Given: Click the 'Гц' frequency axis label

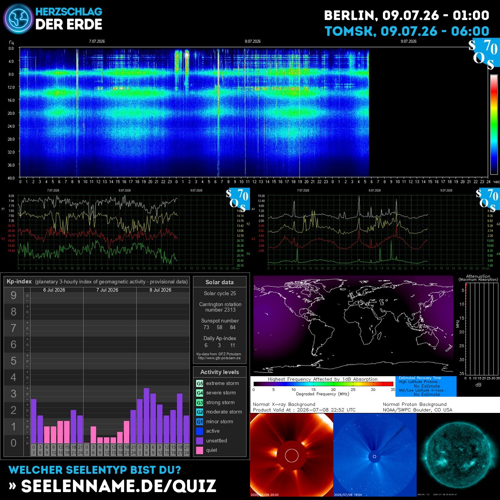Looking at the screenshot, I should 11,42.
